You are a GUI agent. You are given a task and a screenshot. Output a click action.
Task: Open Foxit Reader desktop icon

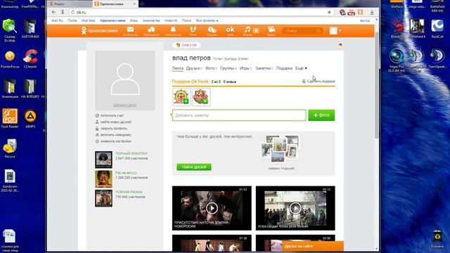(10, 118)
